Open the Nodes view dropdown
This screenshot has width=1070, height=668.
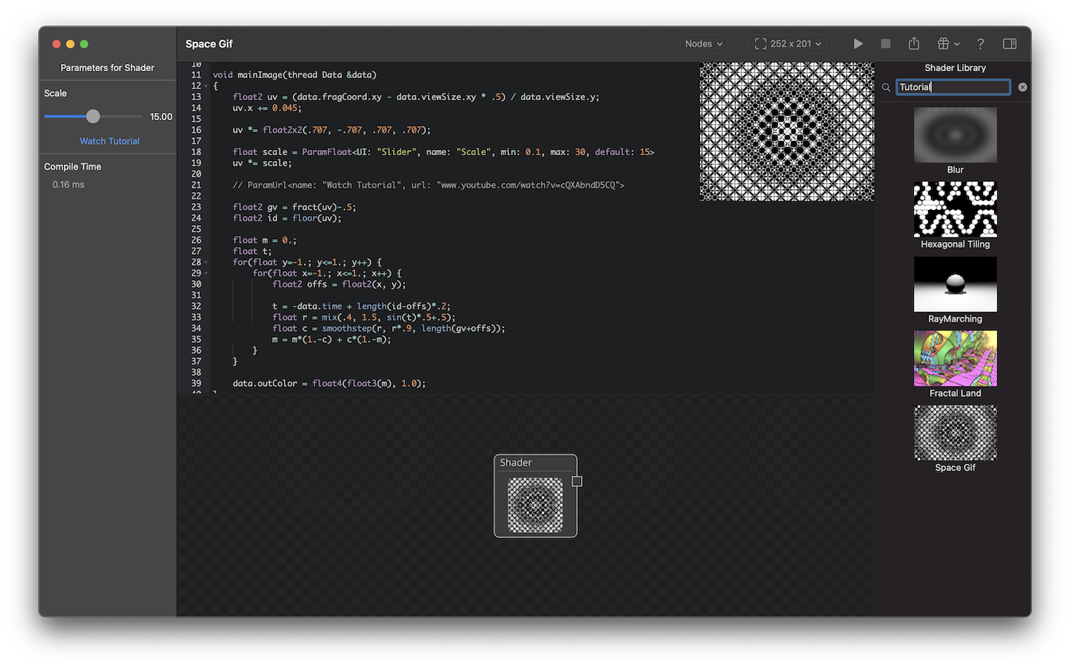click(x=702, y=44)
